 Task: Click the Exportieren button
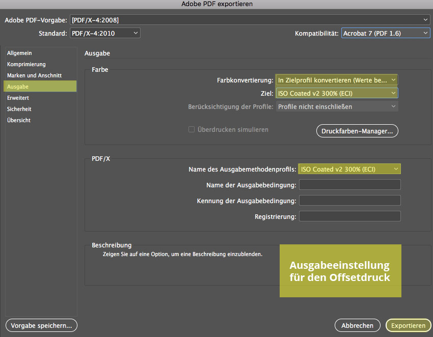(x=408, y=325)
